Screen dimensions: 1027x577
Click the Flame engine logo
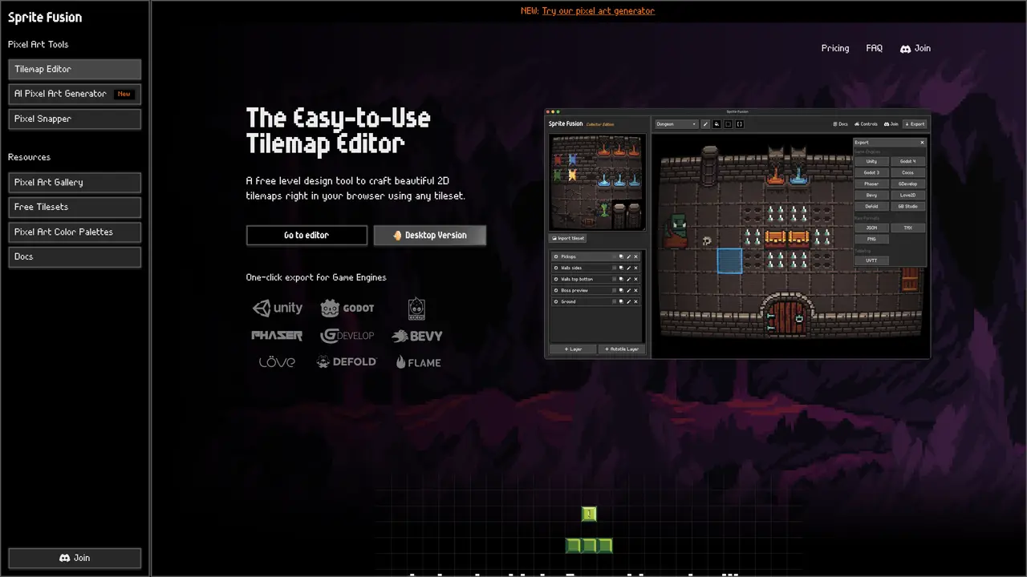point(418,362)
